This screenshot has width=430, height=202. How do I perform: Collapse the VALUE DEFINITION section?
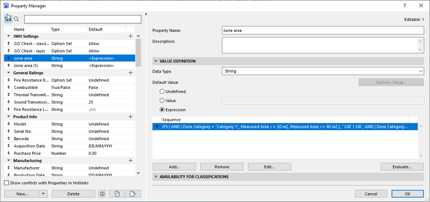[156, 61]
